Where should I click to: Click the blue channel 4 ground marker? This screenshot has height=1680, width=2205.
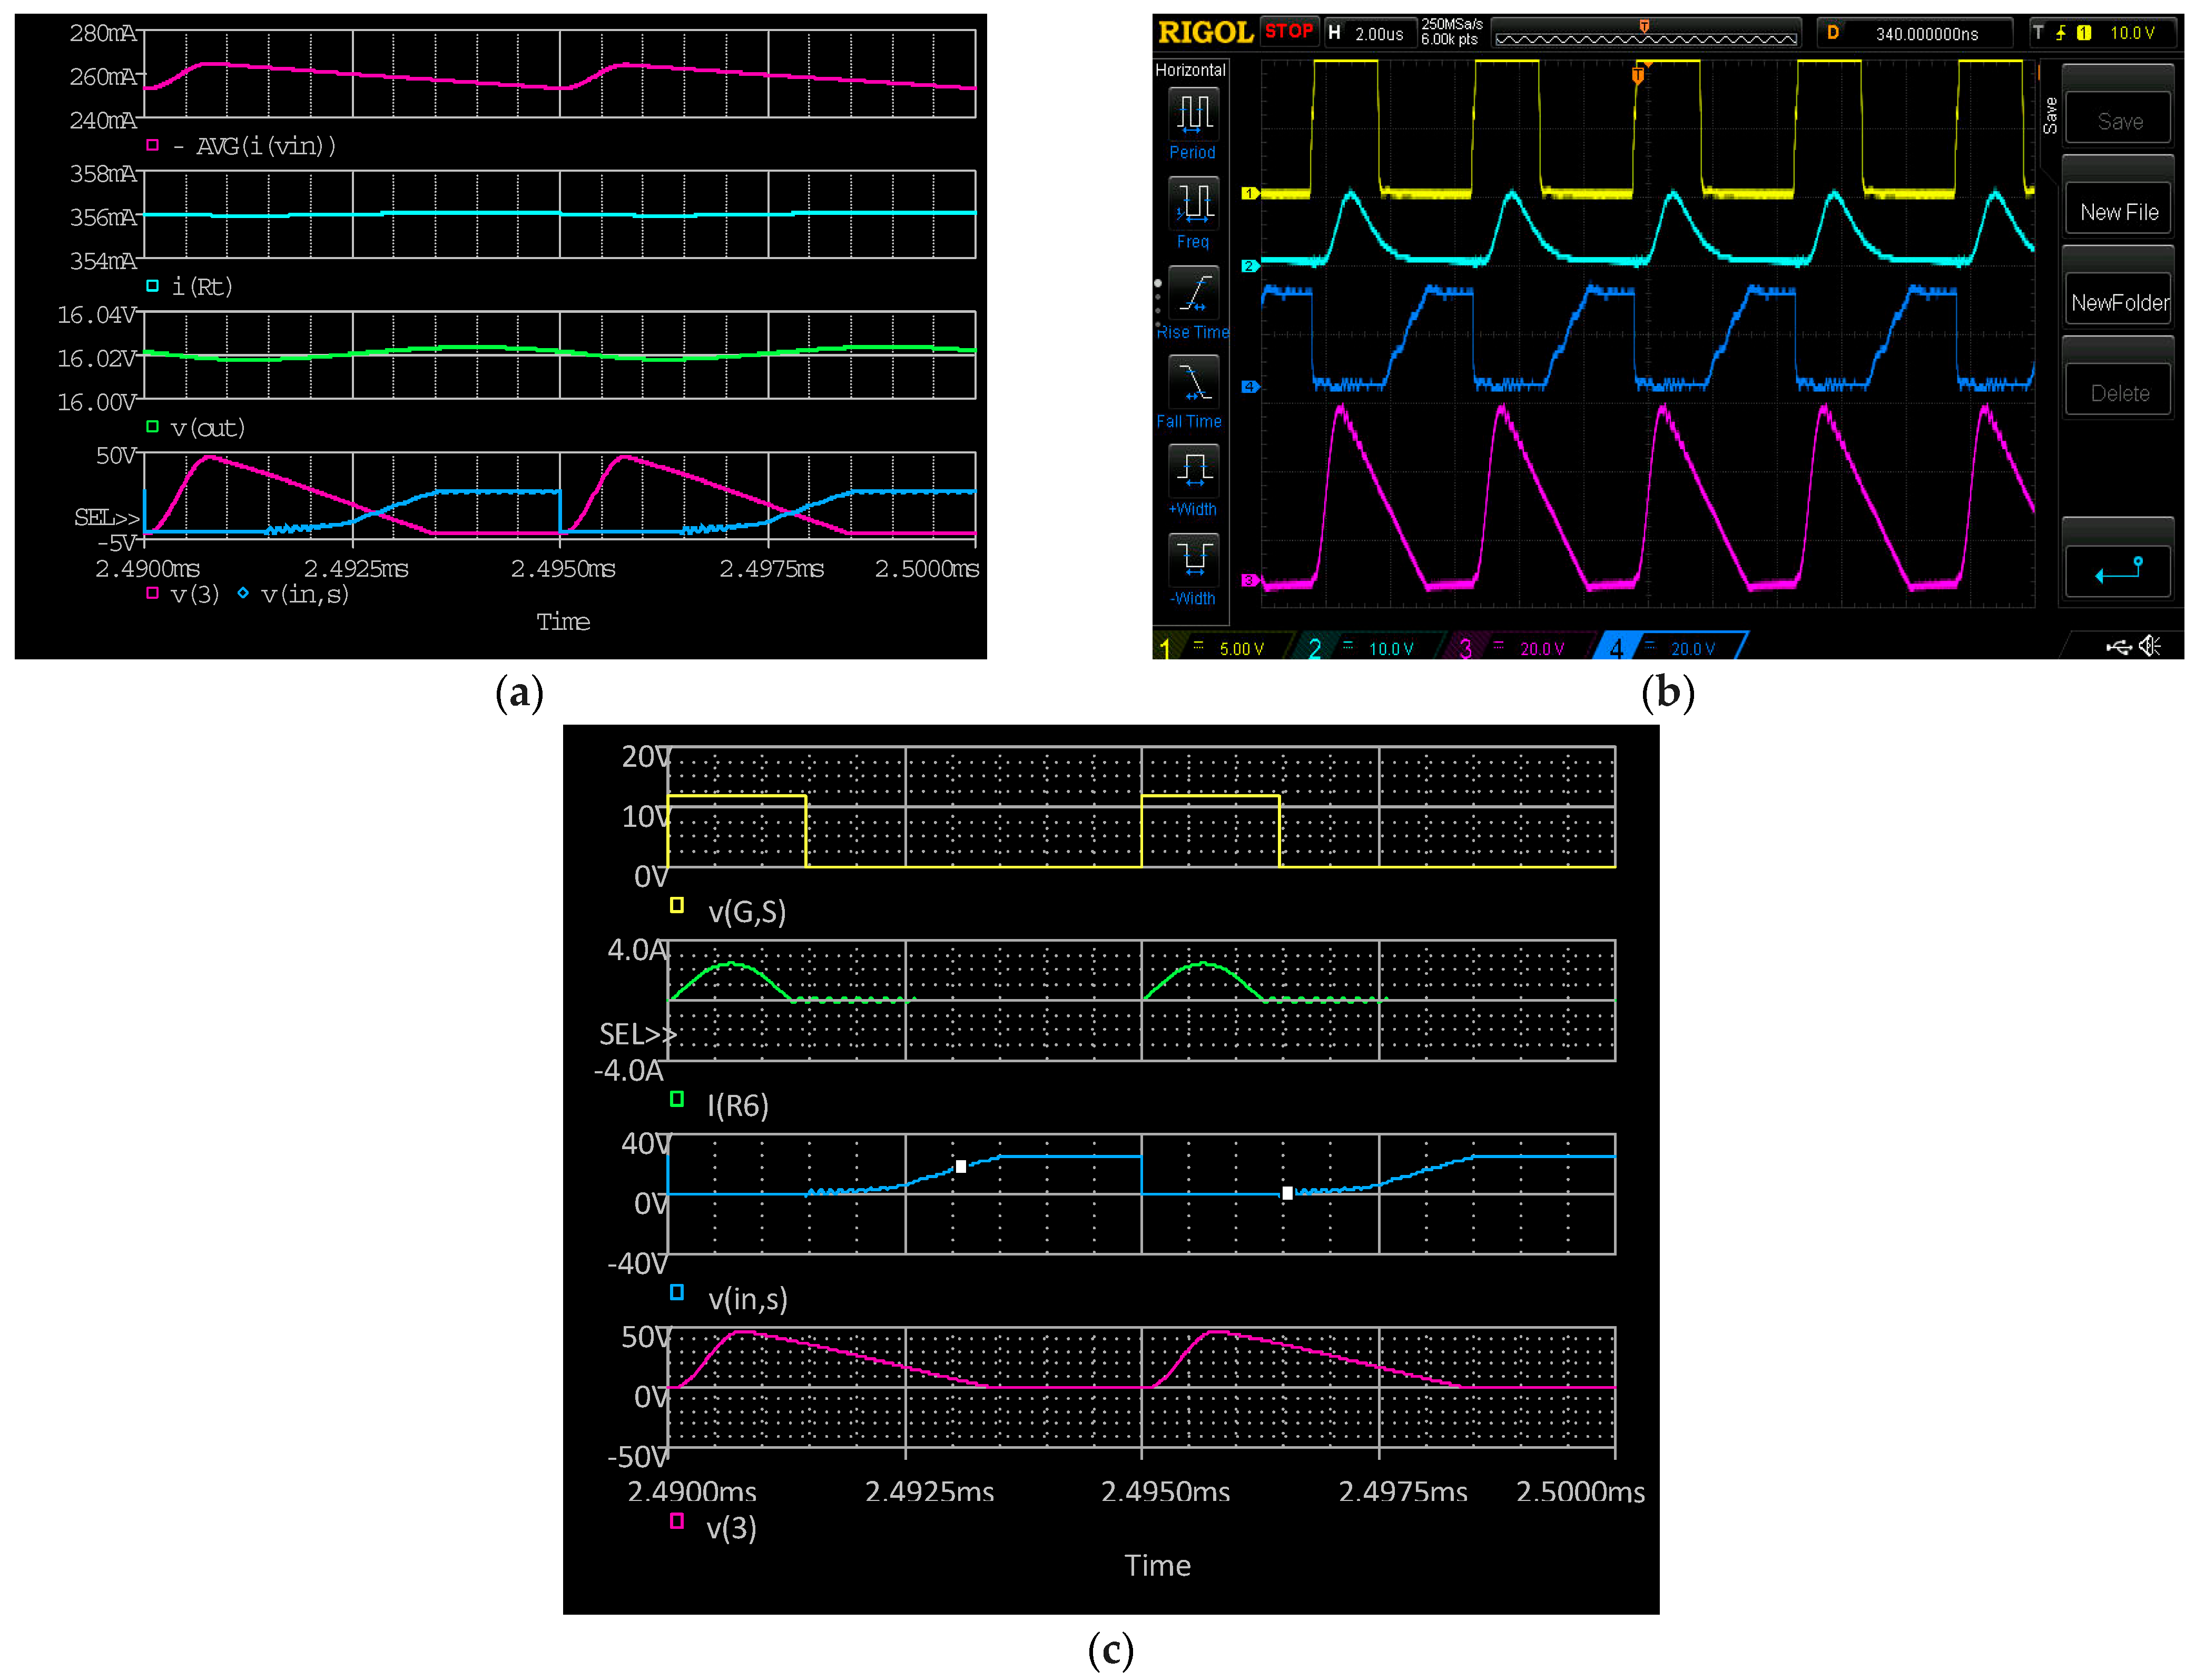1249,387
